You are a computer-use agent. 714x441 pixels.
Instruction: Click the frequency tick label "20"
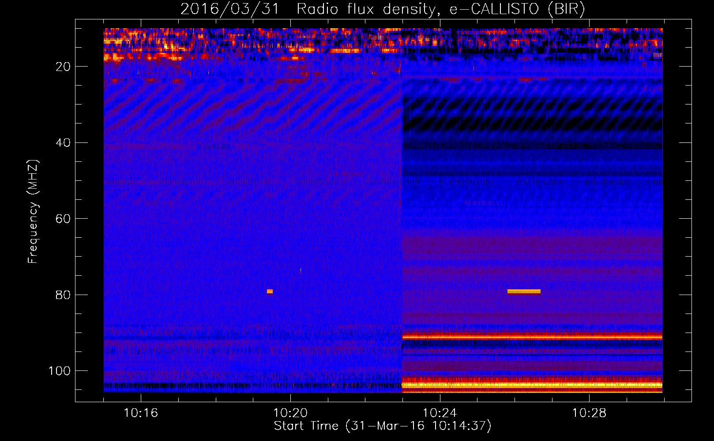click(63, 67)
